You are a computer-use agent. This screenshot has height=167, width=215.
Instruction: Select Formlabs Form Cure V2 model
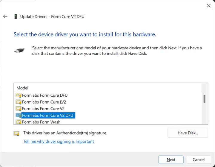pos(43,109)
